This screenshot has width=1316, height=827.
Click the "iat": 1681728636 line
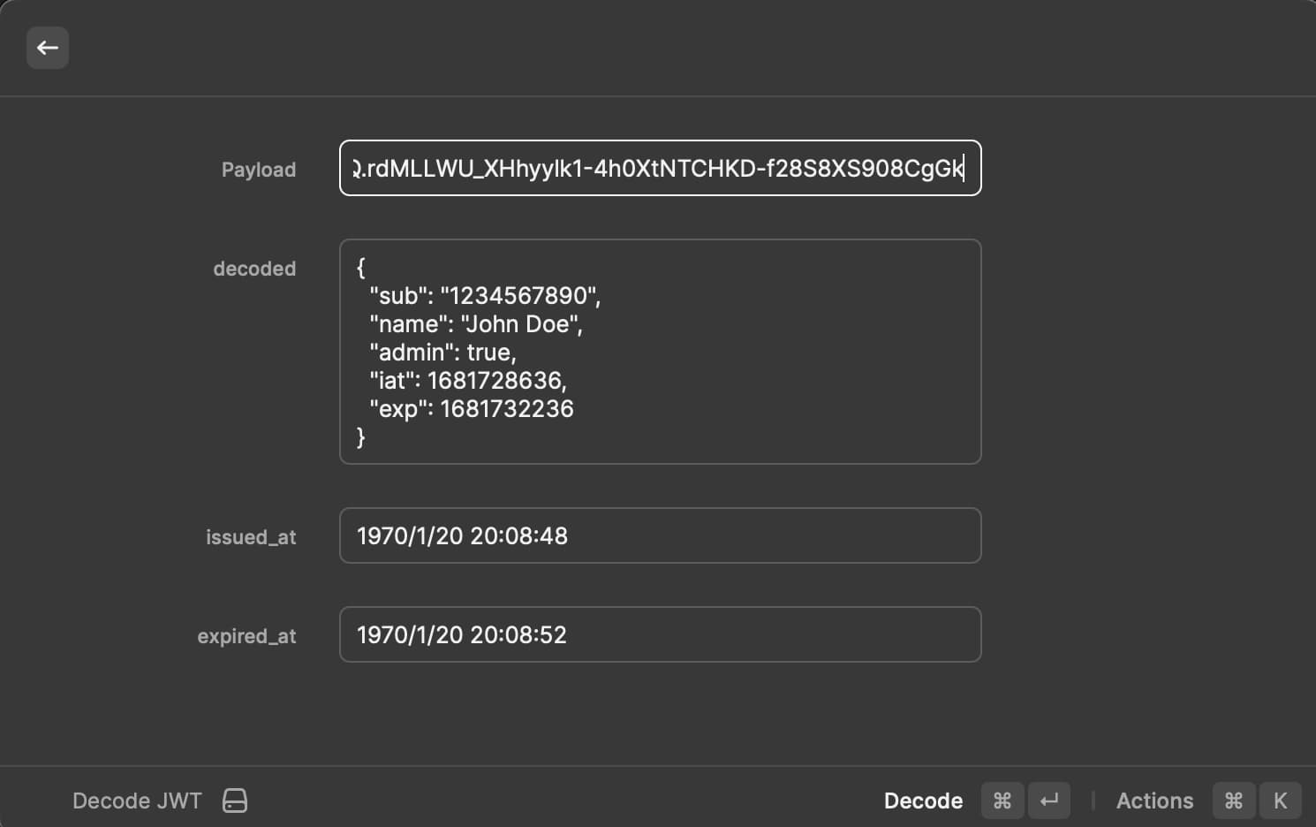(x=468, y=380)
